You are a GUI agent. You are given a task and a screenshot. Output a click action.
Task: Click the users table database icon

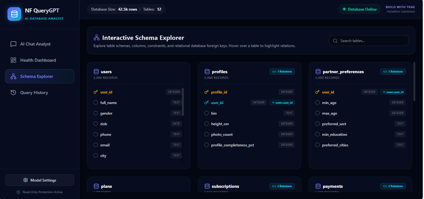tap(96, 72)
